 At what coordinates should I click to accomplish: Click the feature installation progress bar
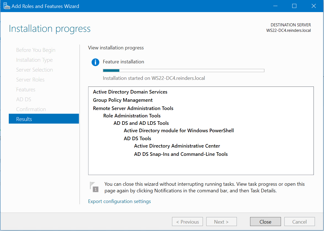point(183,70)
